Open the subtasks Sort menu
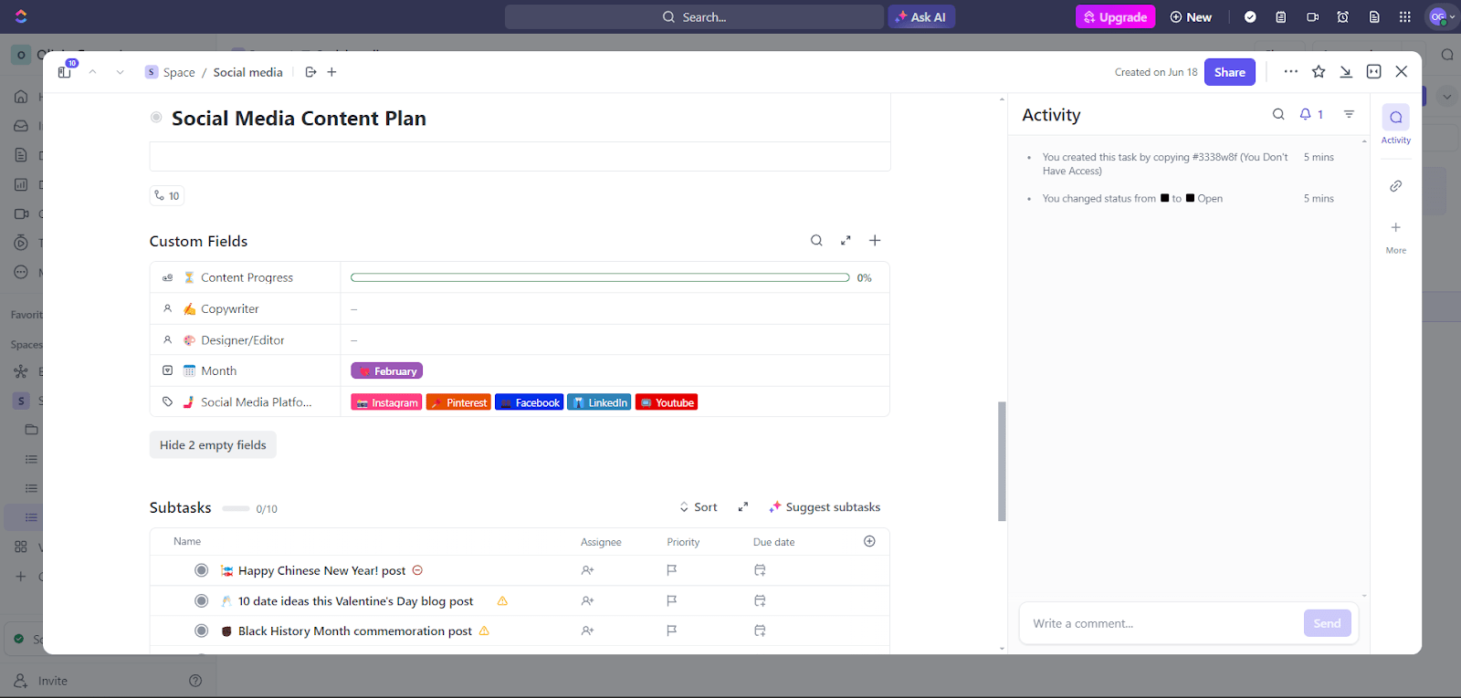 pos(699,507)
